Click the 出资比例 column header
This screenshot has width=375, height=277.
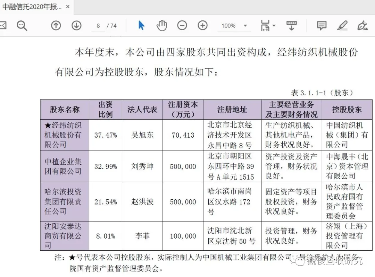[106, 110]
